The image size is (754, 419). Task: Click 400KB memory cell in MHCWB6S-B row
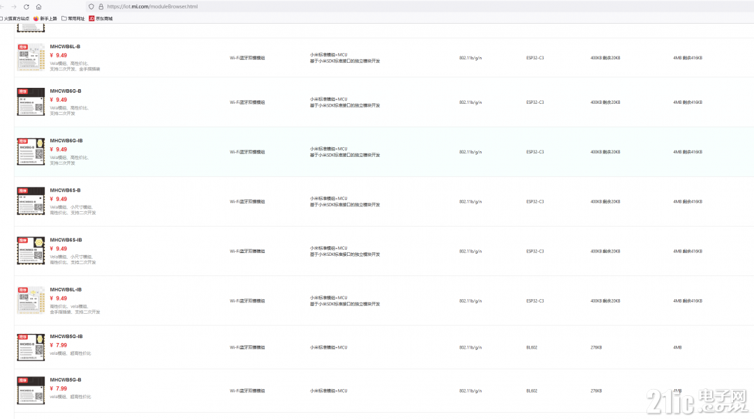pyautogui.click(x=605, y=201)
